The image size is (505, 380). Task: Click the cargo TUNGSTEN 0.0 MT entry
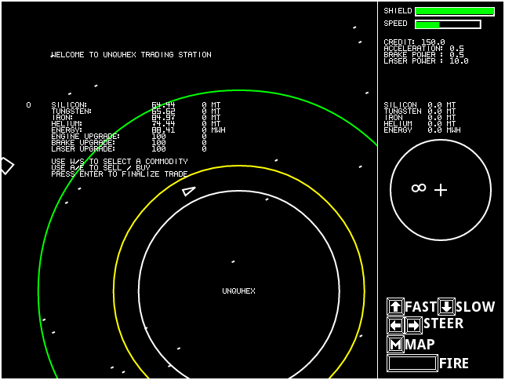pos(420,111)
